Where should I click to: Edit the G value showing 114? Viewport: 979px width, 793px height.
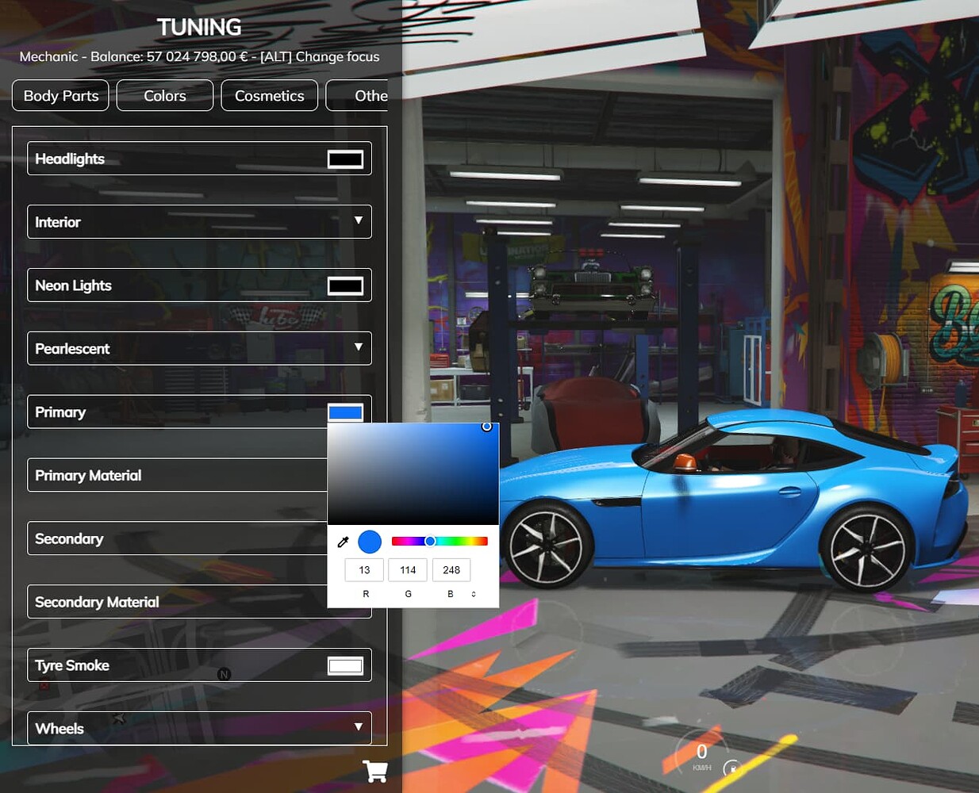click(408, 569)
